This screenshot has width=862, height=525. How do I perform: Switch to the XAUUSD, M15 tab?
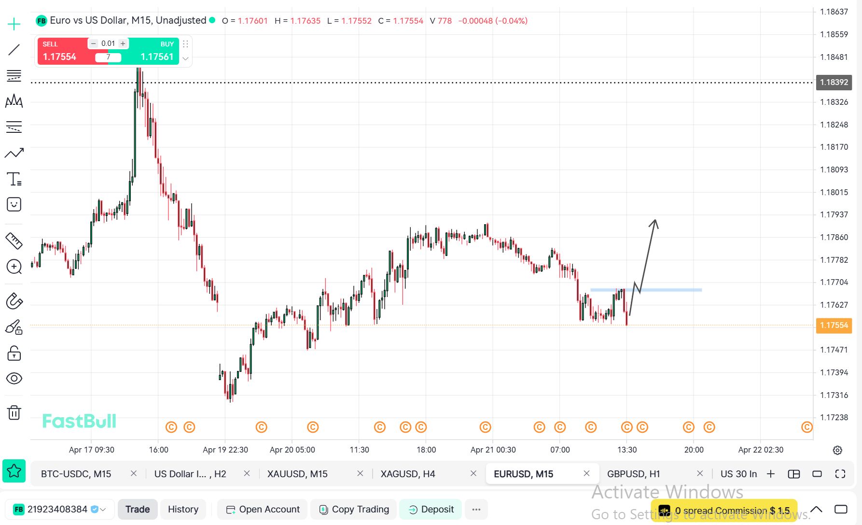297,474
